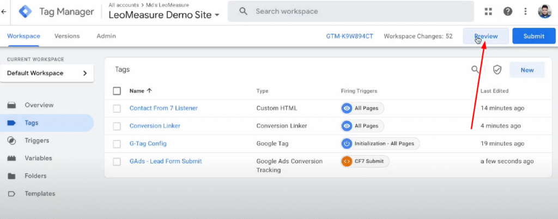The height and width of the screenshot is (219, 558).
Task: Click the '19 minutes ago' timestamp
Action: point(502,144)
